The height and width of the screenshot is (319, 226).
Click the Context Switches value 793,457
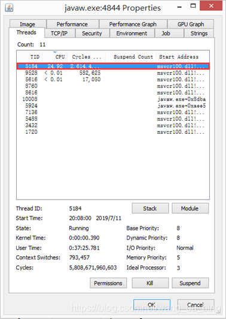pyautogui.click(x=80, y=257)
